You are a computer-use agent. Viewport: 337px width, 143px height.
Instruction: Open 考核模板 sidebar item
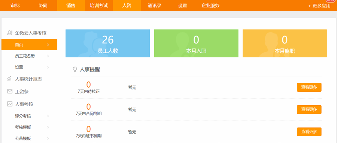23,127
